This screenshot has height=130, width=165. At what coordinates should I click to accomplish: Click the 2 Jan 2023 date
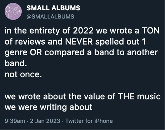pyautogui.click(x=45, y=121)
